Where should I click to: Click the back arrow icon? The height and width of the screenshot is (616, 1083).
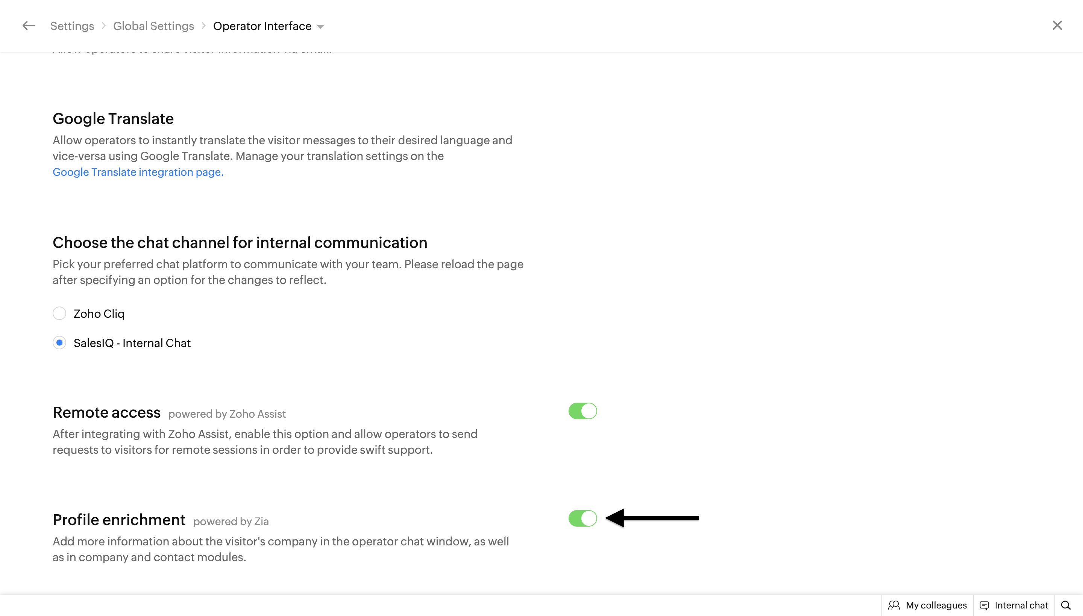tap(28, 26)
